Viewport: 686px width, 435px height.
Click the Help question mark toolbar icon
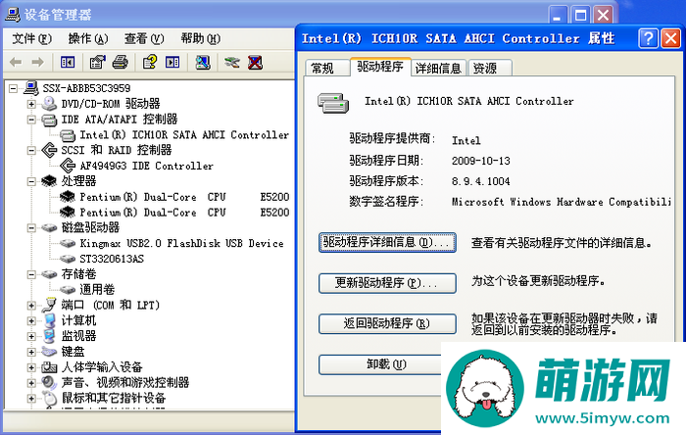pyautogui.click(x=150, y=62)
